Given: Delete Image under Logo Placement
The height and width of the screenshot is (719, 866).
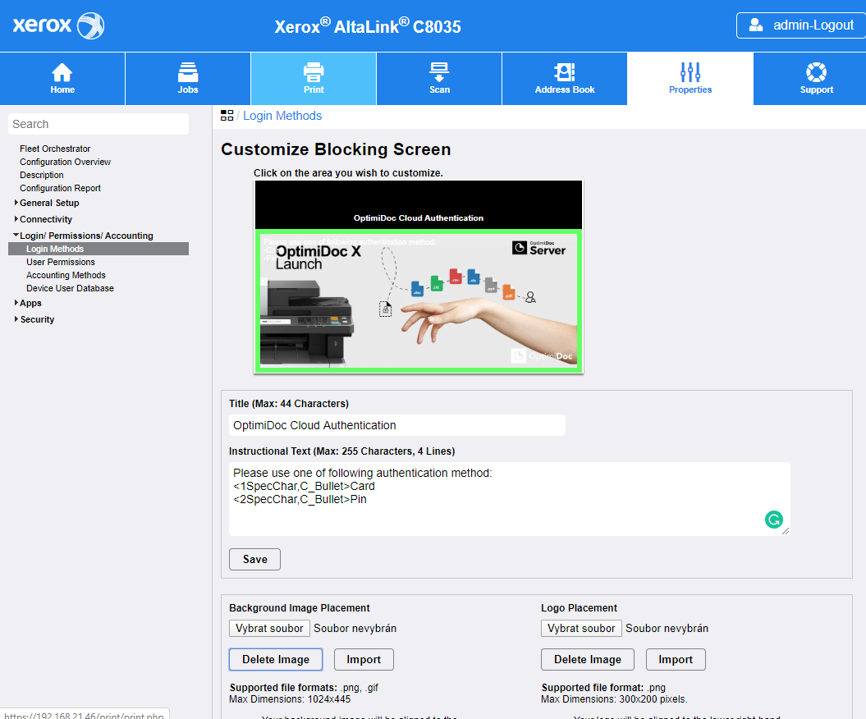Looking at the screenshot, I should point(588,659).
